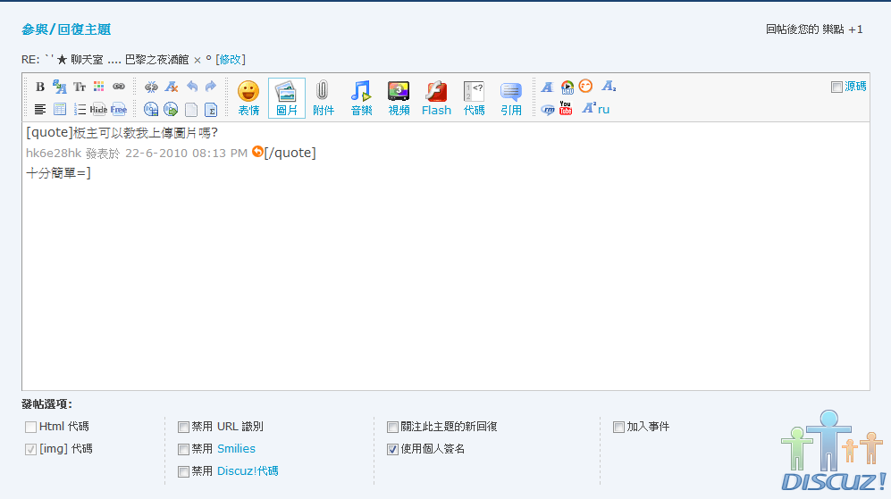The height and width of the screenshot is (499, 891).
Task: Open the text color palette
Action: point(99,87)
